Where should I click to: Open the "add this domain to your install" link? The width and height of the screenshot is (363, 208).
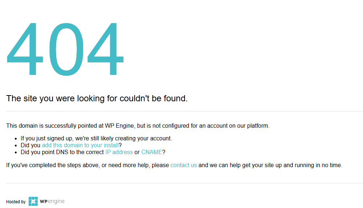[80, 145]
